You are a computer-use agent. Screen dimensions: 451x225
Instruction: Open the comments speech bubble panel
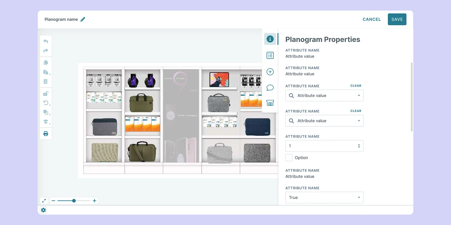click(x=270, y=88)
